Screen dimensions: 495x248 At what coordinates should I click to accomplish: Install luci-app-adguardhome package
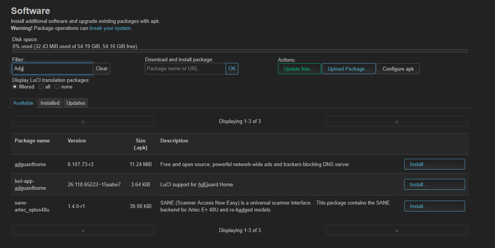coord(434,184)
